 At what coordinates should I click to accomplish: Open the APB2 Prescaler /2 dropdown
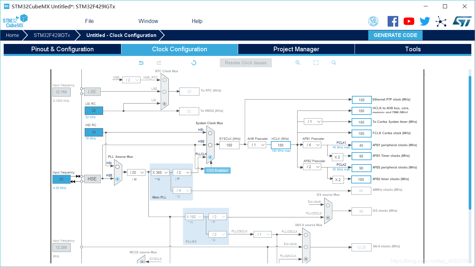click(x=312, y=167)
